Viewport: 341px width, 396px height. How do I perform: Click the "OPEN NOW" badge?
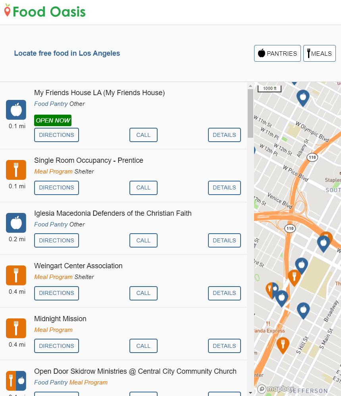coord(53,121)
